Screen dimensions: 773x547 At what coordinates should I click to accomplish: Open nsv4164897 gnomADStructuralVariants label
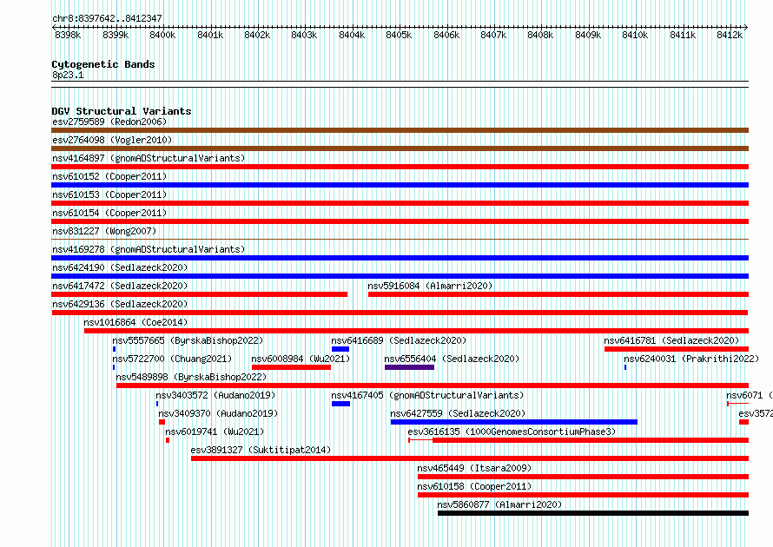(x=149, y=158)
